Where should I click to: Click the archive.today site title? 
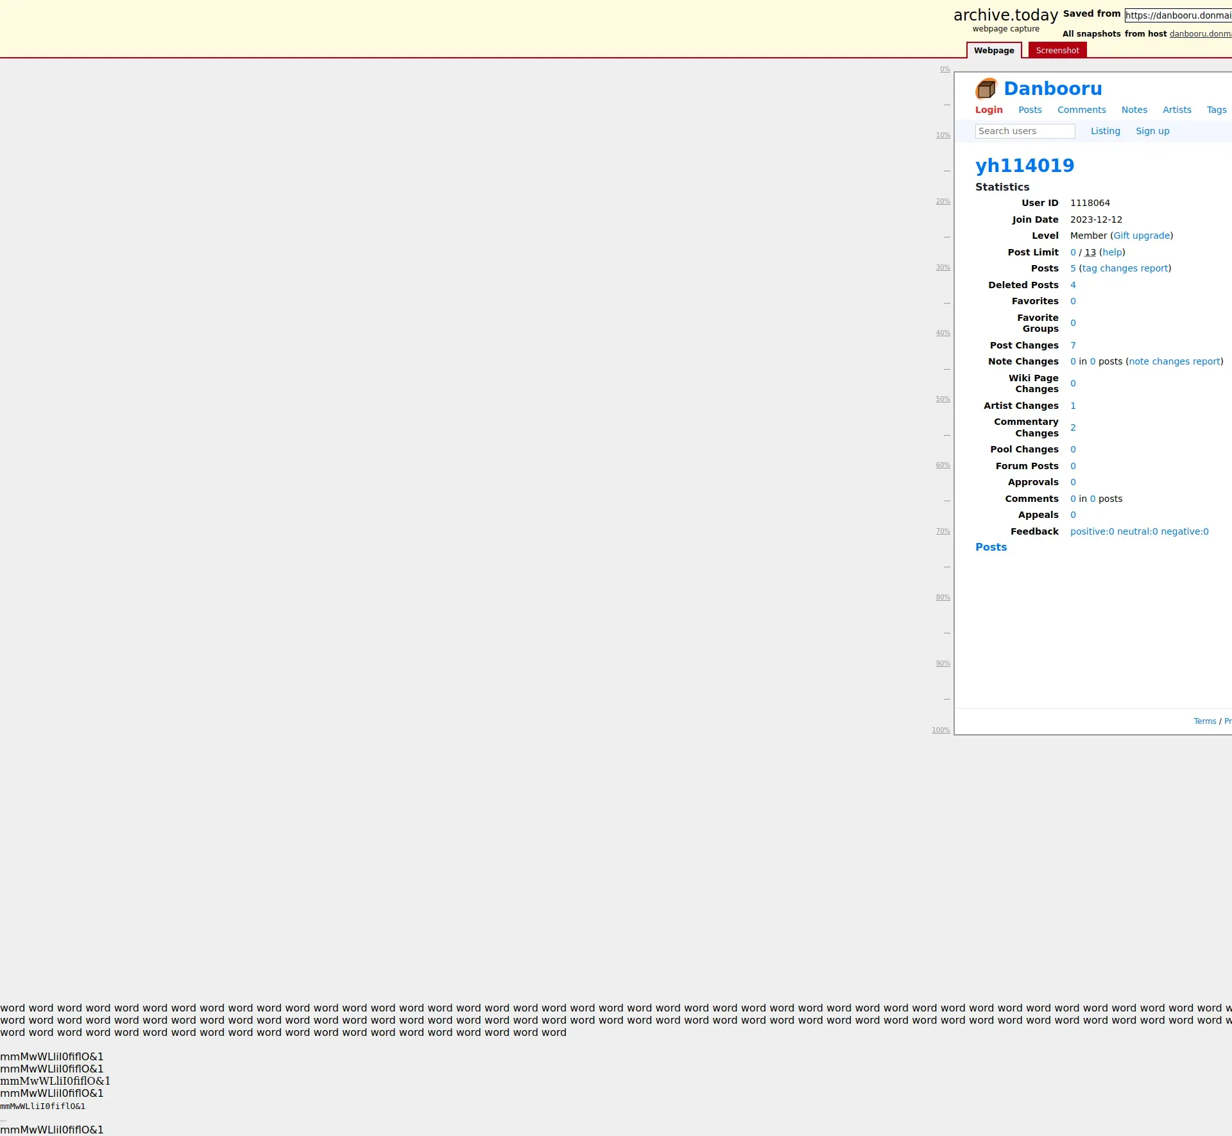(x=1005, y=15)
